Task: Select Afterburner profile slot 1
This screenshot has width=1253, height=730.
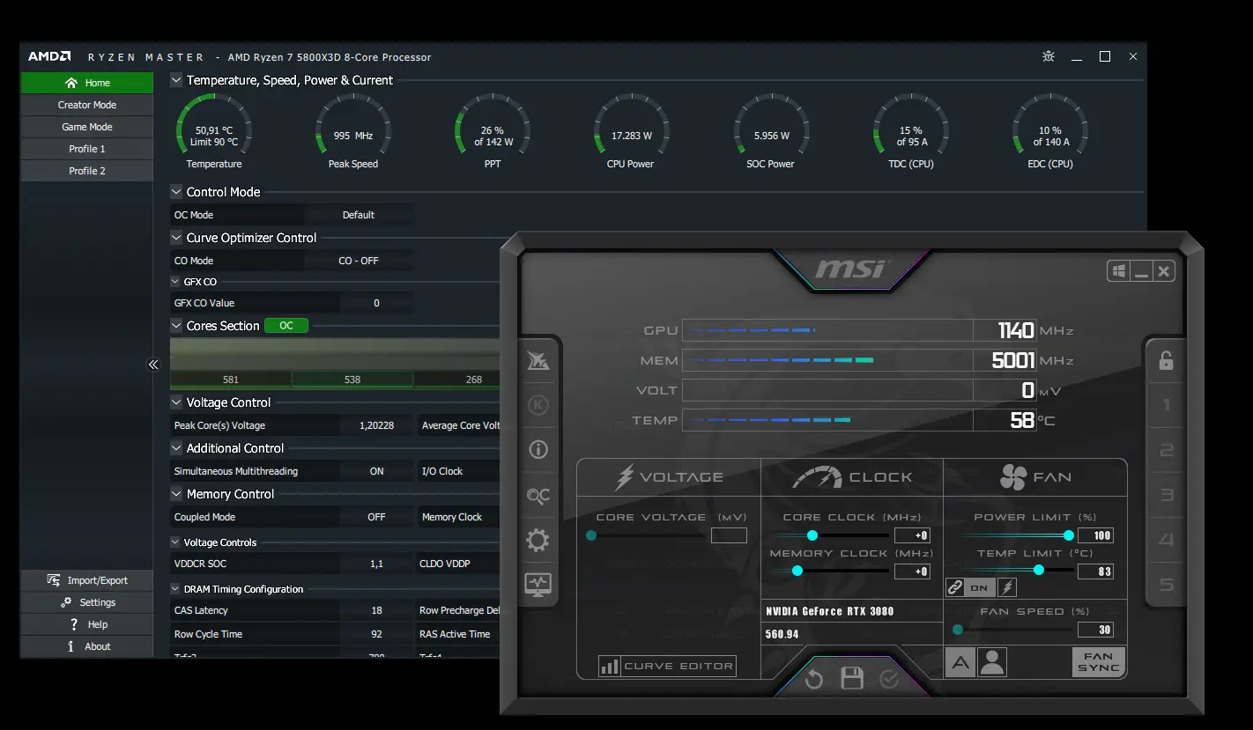Action: (1166, 406)
